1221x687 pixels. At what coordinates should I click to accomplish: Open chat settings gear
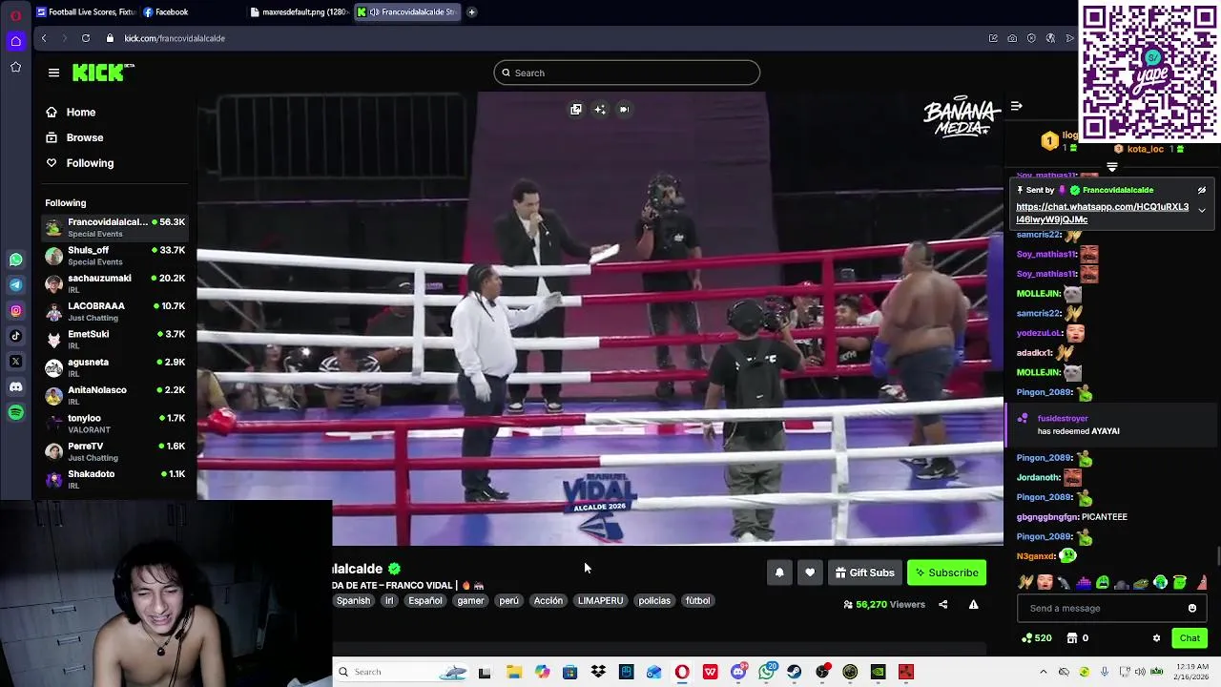[1156, 638]
